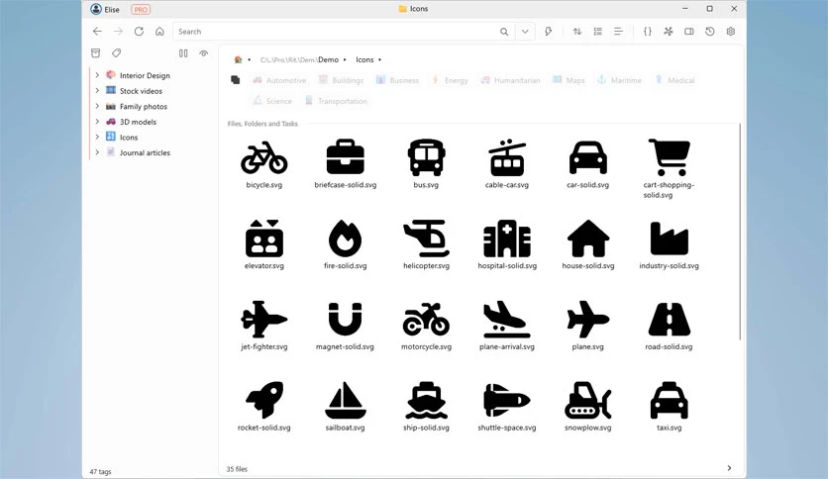Open the history clock icon
The width and height of the screenshot is (828, 479).
click(710, 32)
